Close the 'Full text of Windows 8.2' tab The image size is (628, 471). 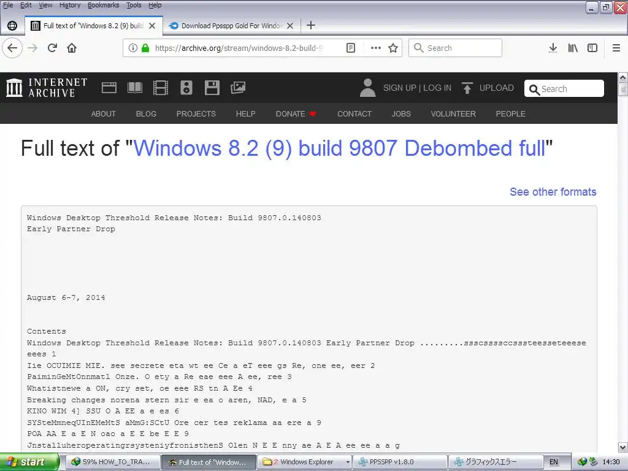pos(152,26)
